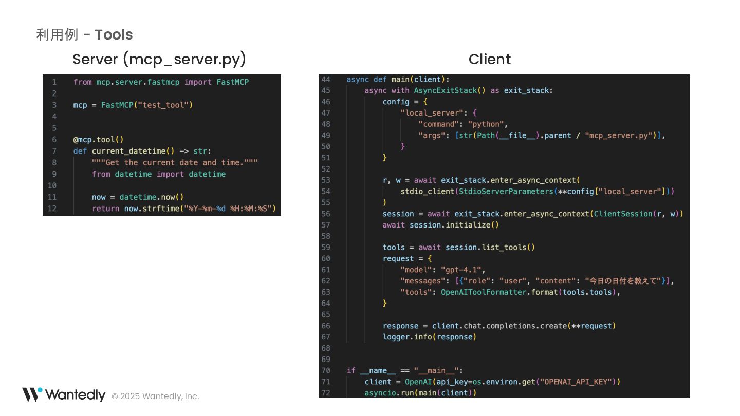Click the 'stdio_client(StdioServerParameters' line
Screen dimensions: 740x416
coord(537,192)
